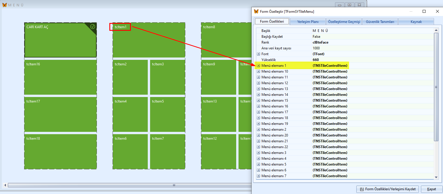
Task: Click the checkmark on CARİ KART AÇ tile
Action: coord(92,26)
